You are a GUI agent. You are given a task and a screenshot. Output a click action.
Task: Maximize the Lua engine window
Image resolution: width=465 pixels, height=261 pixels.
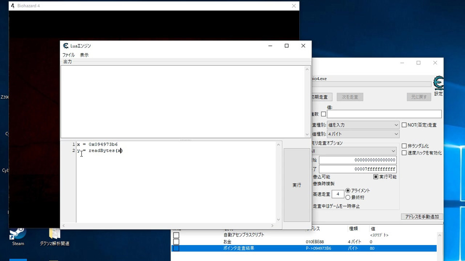point(286,45)
